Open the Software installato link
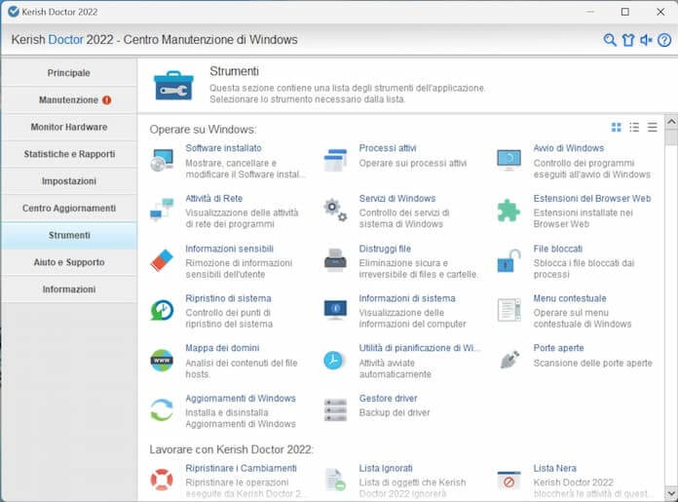 [223, 148]
